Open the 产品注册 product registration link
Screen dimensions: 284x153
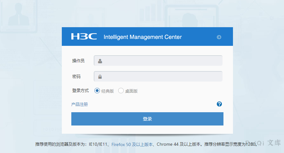(x=80, y=104)
